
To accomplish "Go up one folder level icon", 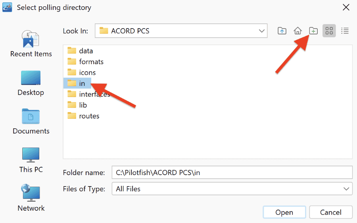I will [282, 30].
